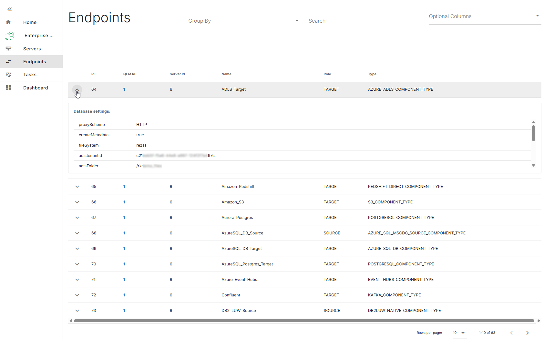Select the Enterprise item in the sidebar
Image resolution: width=544 pixels, height=340 pixels.
coord(38,36)
